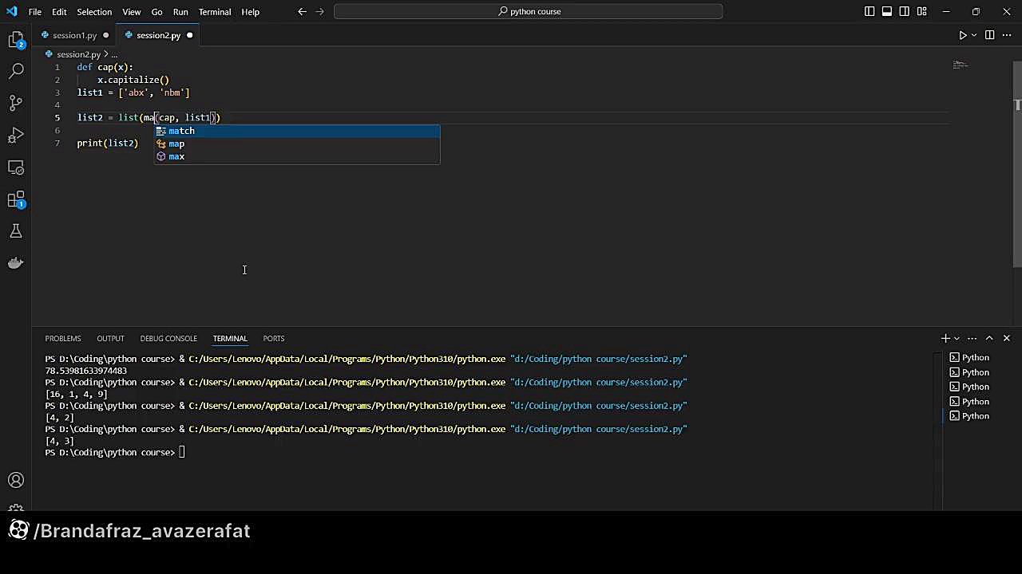The image size is (1022, 574).
Task: Focus the terminal prompt cursor
Action: (x=182, y=452)
